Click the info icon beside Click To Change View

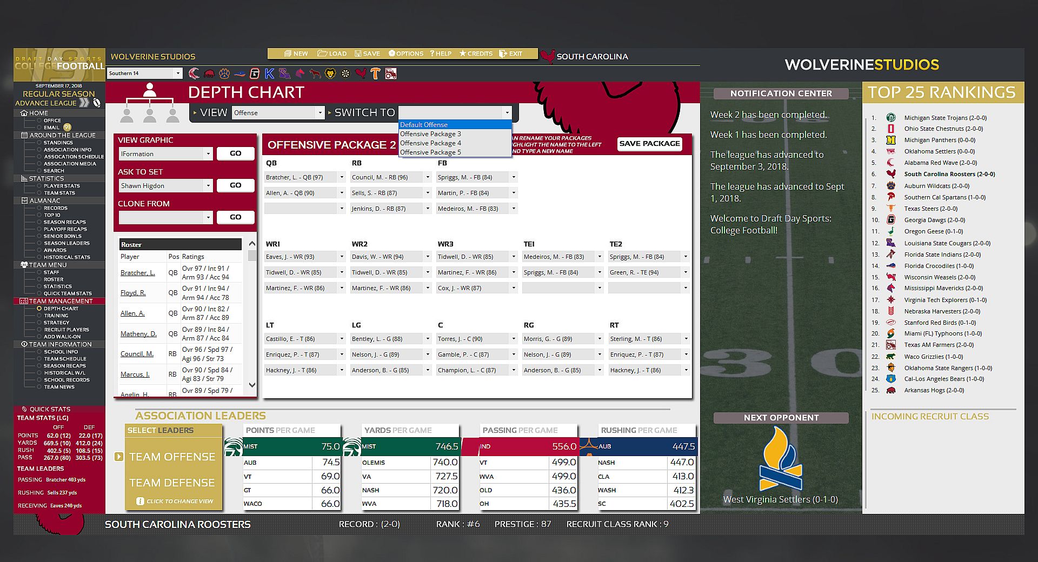[x=140, y=501]
